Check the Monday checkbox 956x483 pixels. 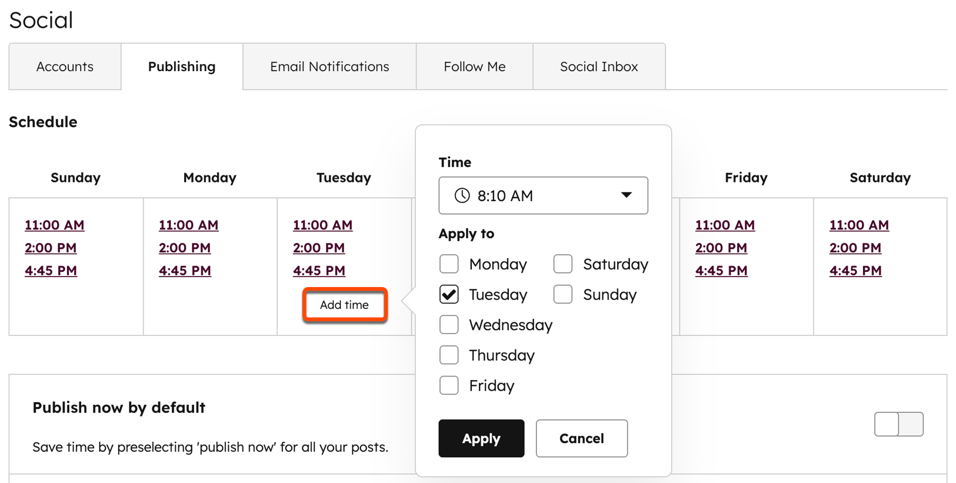coord(449,264)
